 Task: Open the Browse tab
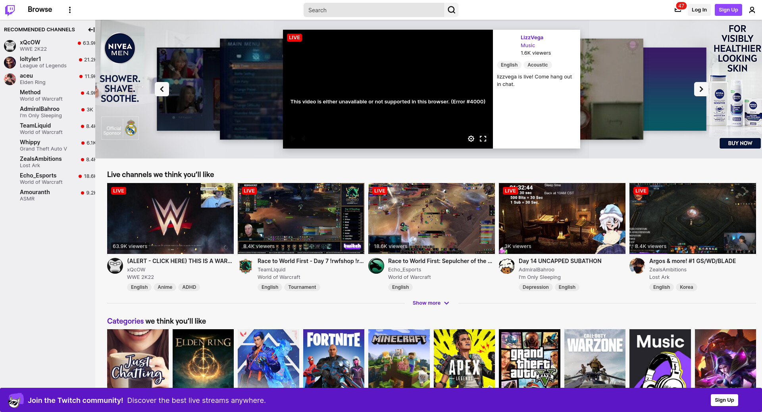[40, 10]
